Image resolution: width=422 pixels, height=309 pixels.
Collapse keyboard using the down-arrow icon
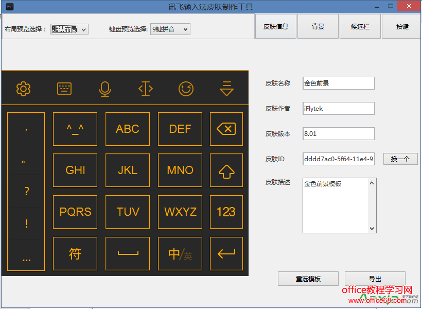[x=226, y=89]
